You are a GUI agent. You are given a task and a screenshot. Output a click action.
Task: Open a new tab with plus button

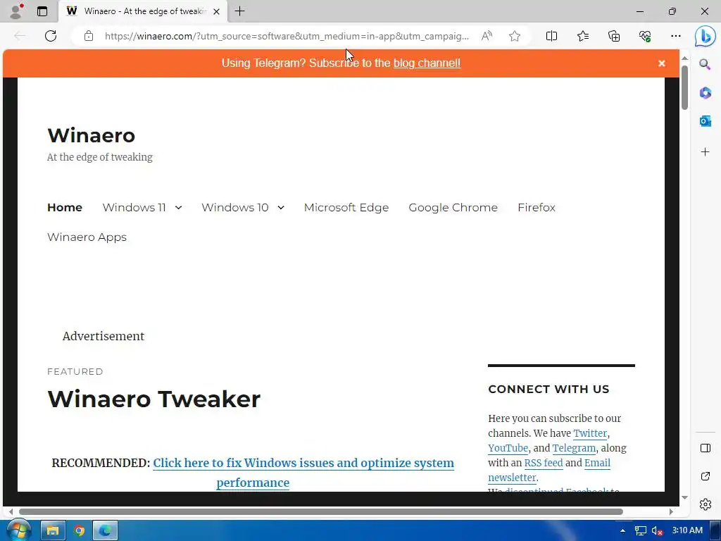[x=239, y=11]
